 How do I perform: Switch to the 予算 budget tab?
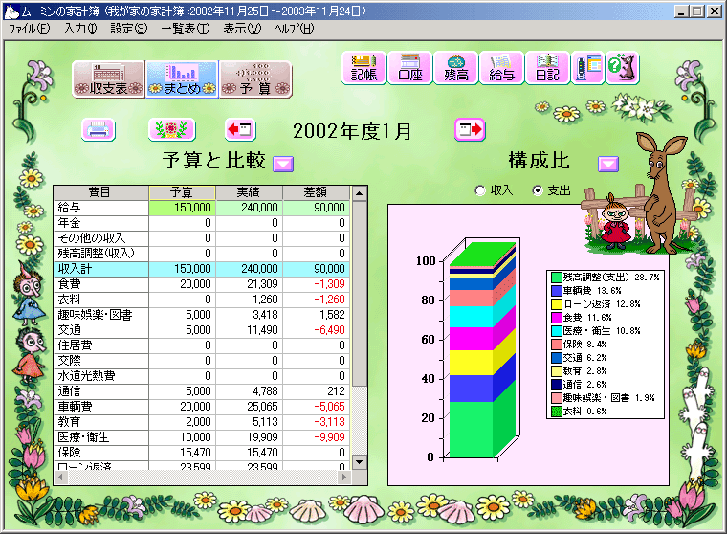(x=255, y=79)
